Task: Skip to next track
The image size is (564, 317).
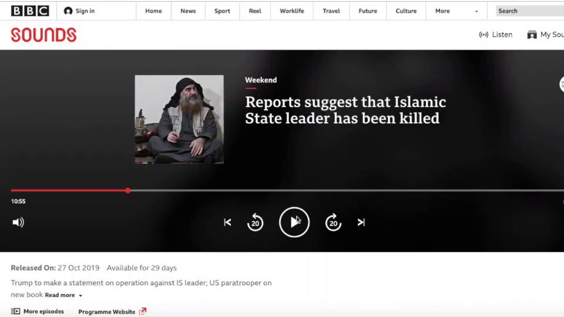Action: coord(361,222)
